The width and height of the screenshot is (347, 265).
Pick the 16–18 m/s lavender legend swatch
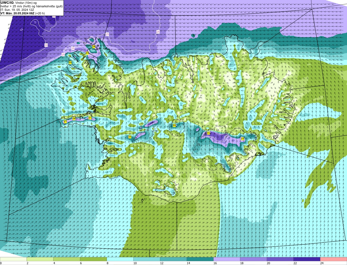point(227,259)
